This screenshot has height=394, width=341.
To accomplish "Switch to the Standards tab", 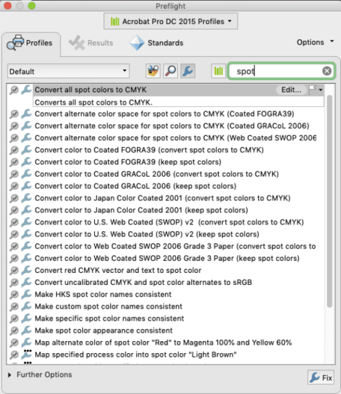I will 157,43.
